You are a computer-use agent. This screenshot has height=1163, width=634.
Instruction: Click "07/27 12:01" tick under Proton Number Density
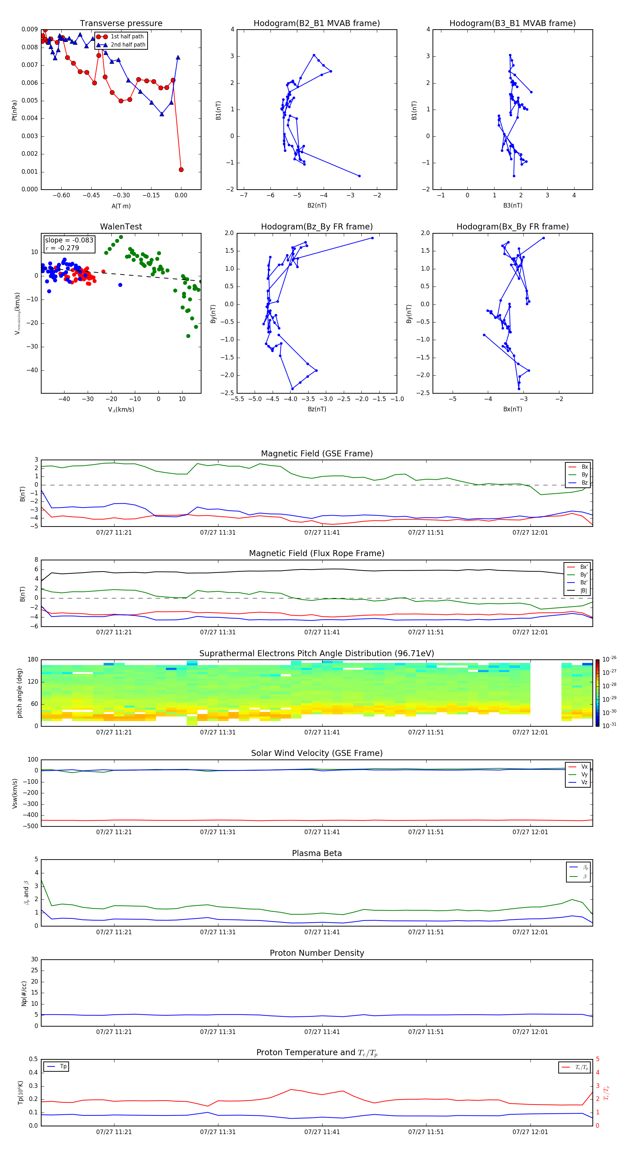(x=530, y=1032)
